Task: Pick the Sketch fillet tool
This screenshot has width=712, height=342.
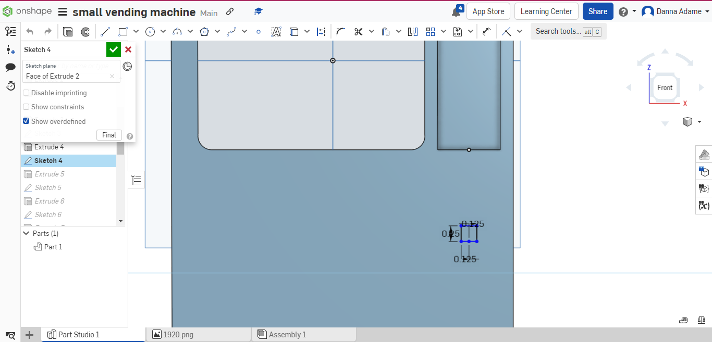Action: [340, 31]
